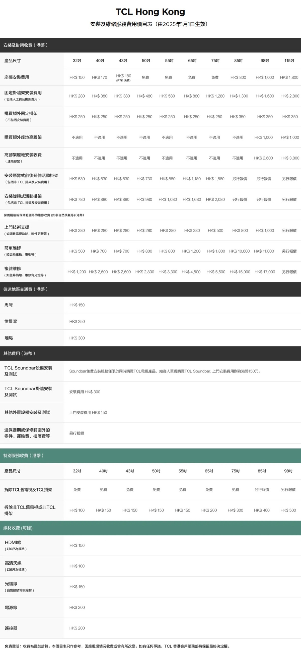Click the HK$ 2,800 固定掛牆架 price for 115吋
Viewport: 301px width, 657px height.
290,96
